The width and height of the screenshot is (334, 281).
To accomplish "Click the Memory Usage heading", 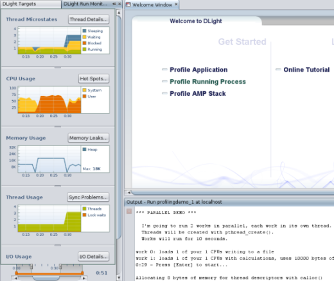I will tap(26, 138).
